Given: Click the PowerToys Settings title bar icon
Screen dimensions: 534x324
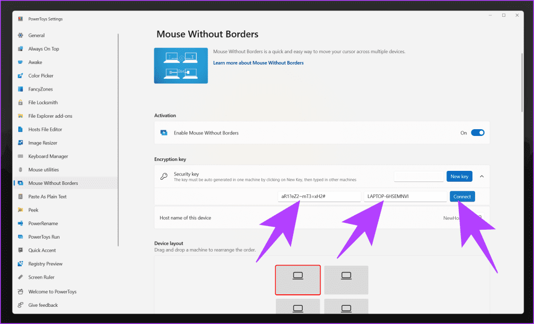Looking at the screenshot, I should [20, 19].
